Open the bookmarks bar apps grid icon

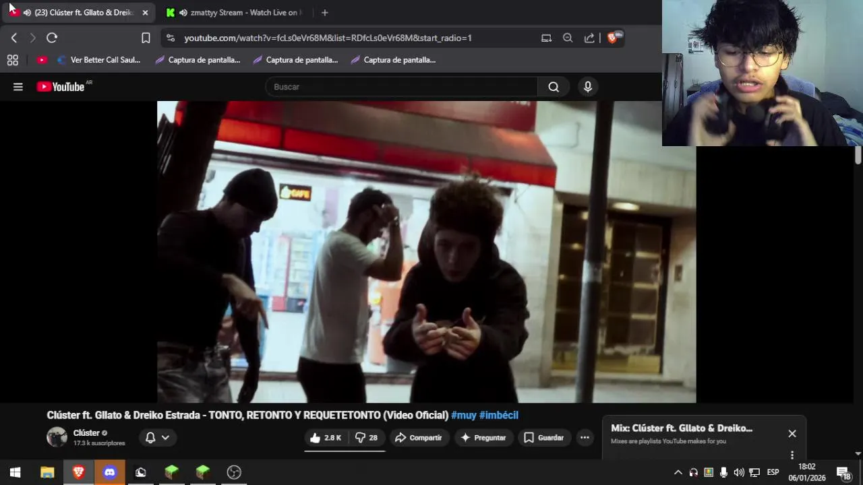(12, 60)
